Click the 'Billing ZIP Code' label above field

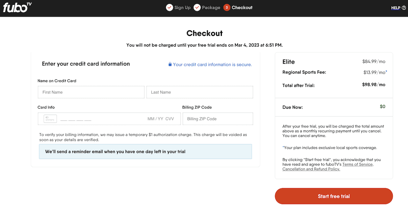(197, 107)
